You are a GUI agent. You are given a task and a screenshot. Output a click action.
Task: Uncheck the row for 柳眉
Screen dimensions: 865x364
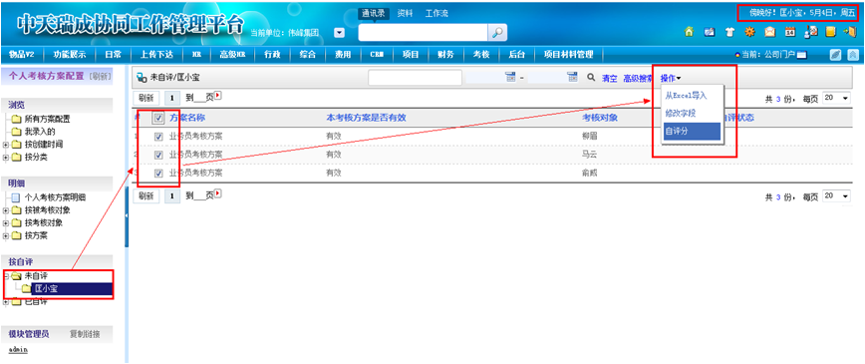[x=158, y=137]
